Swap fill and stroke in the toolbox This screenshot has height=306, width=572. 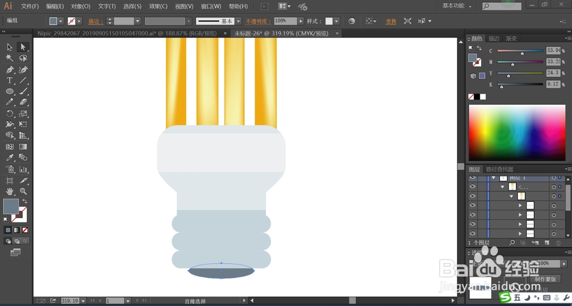25,201
